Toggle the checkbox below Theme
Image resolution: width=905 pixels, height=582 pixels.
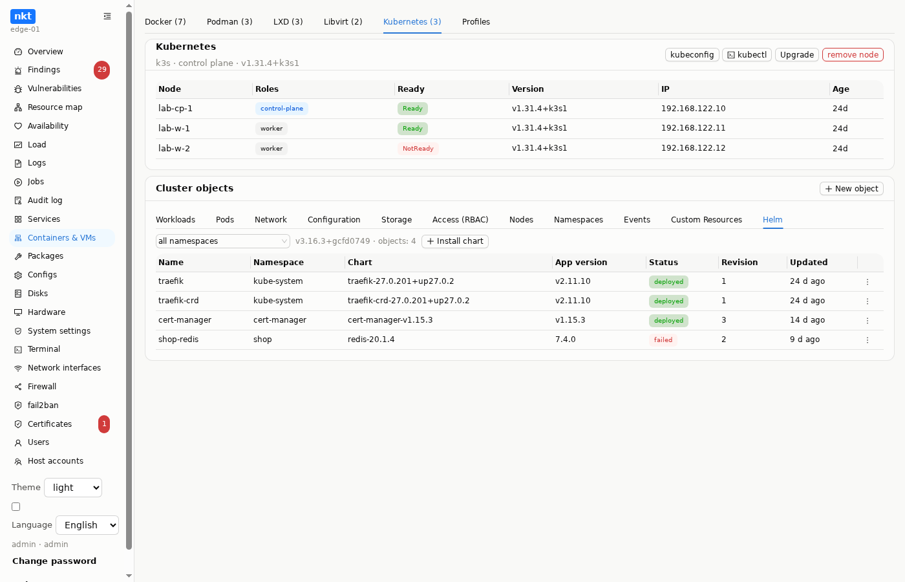click(16, 507)
